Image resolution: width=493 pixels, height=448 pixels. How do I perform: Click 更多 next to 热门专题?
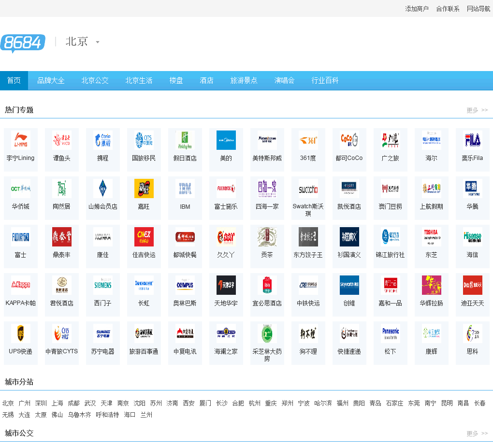477,110
